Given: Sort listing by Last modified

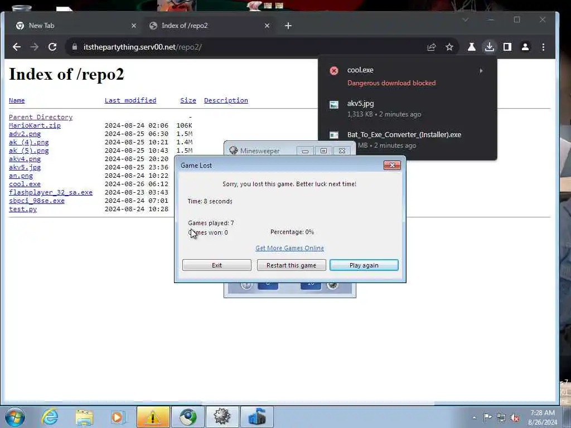Looking at the screenshot, I should pyautogui.click(x=130, y=100).
